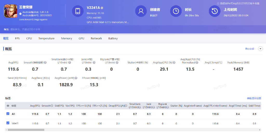Click help icon next to Normalized
The width and height of the screenshot is (266, 134).
pos(197,62)
